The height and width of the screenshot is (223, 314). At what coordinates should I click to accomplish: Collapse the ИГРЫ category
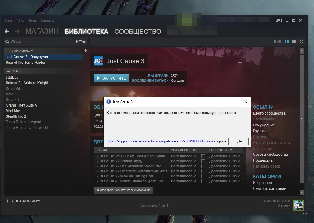pos(8,71)
